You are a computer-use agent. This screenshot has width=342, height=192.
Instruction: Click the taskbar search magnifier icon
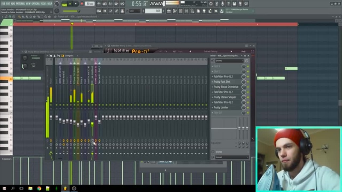(x=12, y=188)
